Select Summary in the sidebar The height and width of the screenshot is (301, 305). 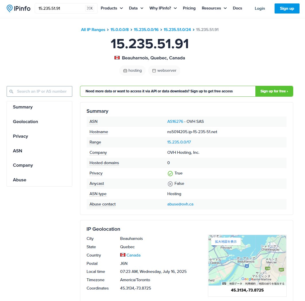tap(23, 107)
